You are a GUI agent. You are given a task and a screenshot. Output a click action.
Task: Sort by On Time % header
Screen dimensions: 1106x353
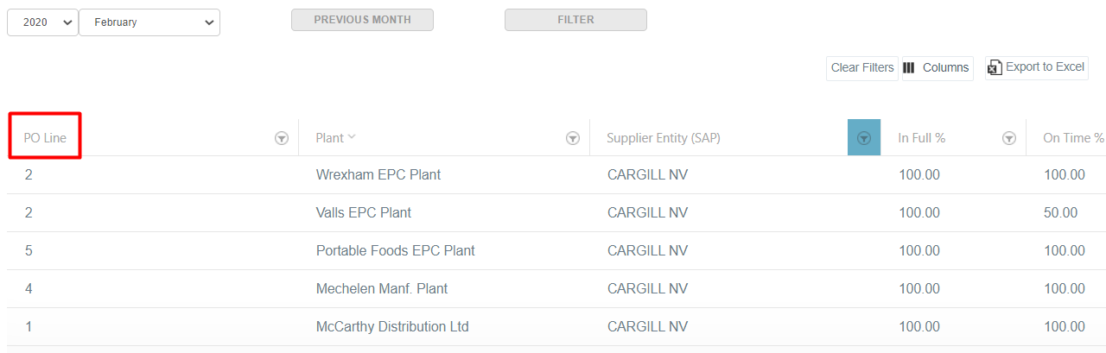point(1072,138)
